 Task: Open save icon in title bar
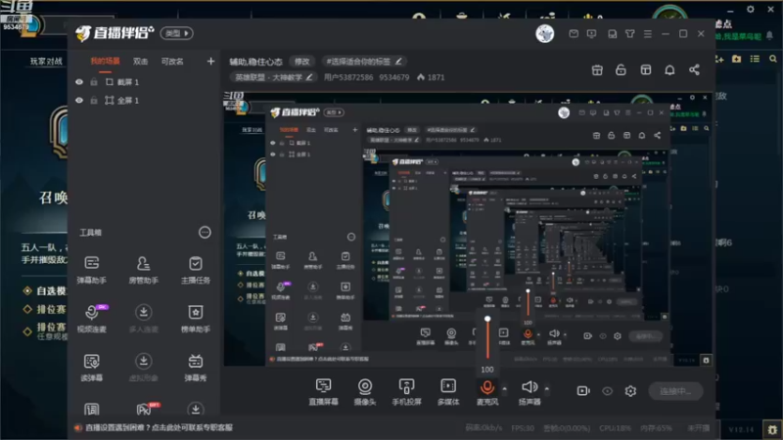coord(613,34)
